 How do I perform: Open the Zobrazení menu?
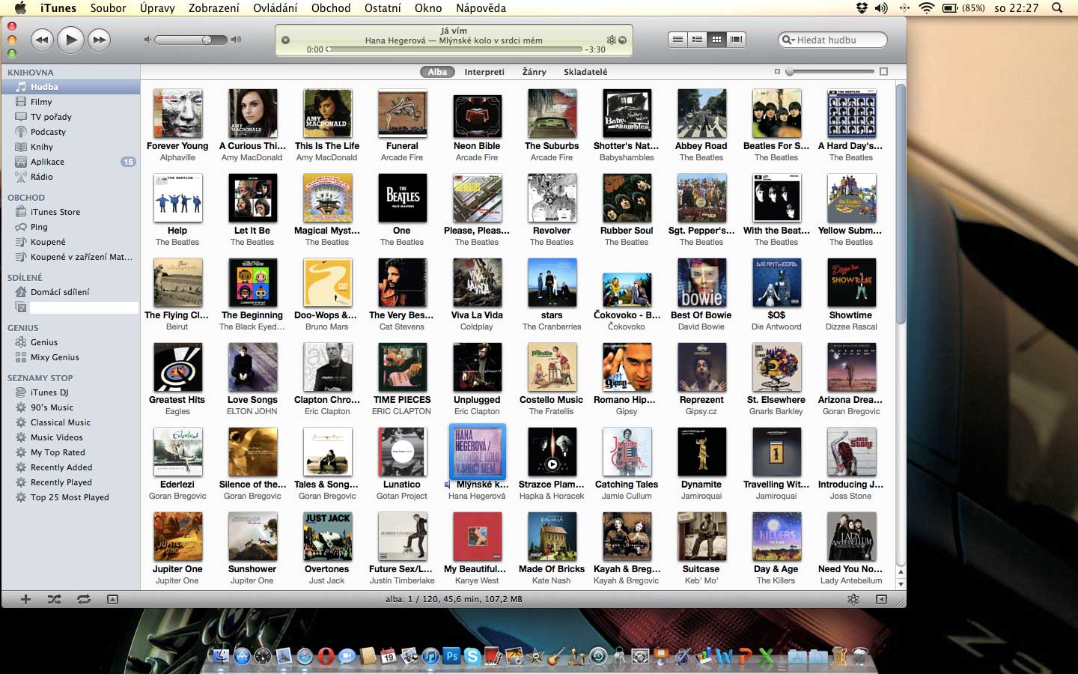click(214, 8)
